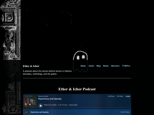Click the 1 hr 17 min list duration
This screenshot has width=154, height=115.
click(125, 112)
